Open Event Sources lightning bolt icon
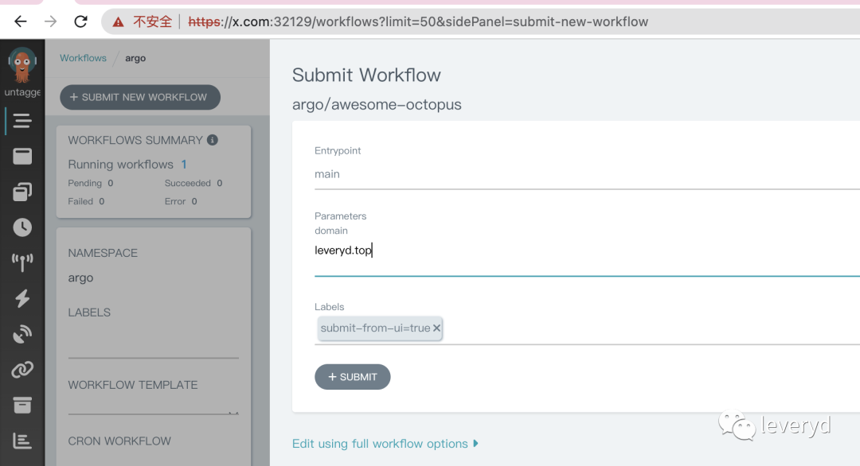The height and width of the screenshot is (466, 860). [x=22, y=298]
